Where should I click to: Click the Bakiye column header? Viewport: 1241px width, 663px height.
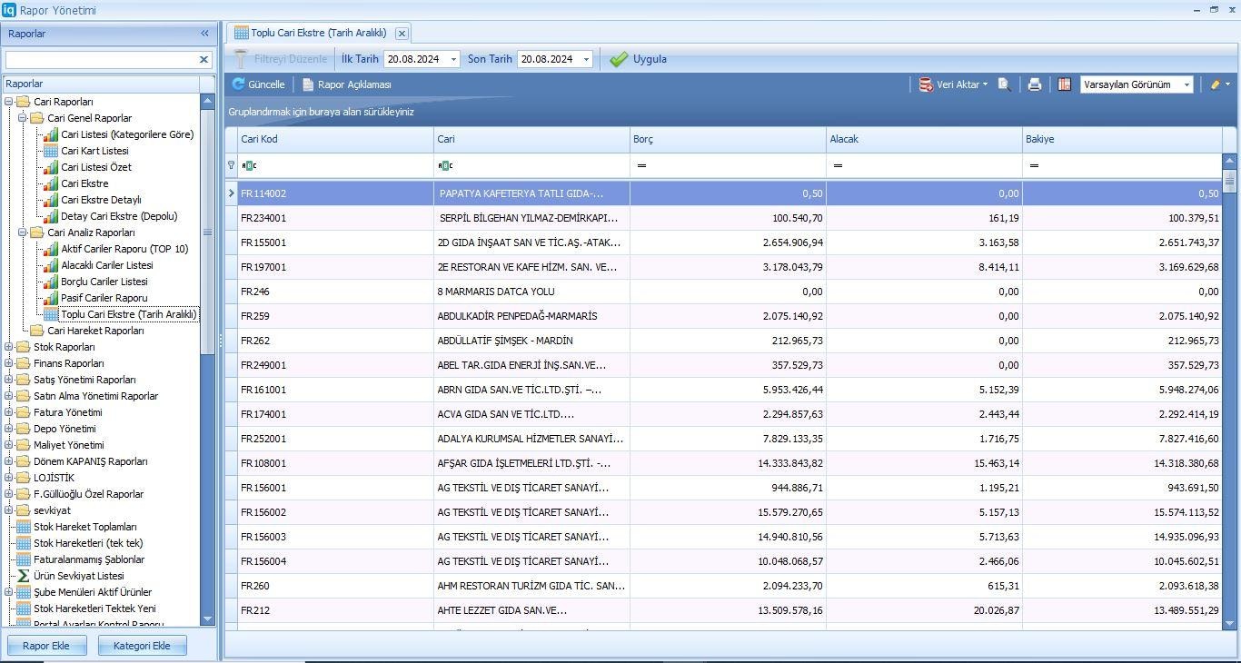click(x=1121, y=139)
